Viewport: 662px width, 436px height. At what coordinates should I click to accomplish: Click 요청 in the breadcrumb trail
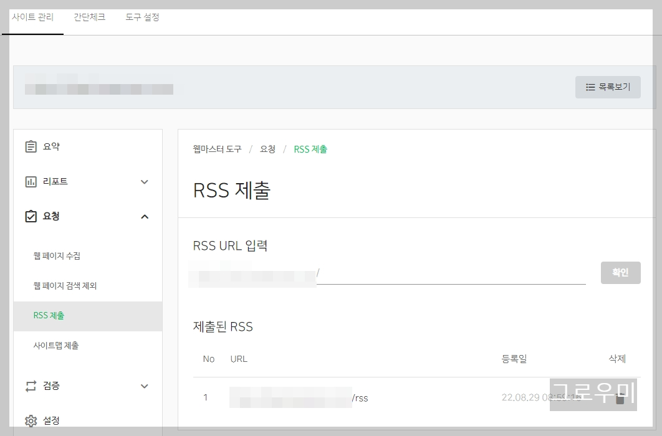(268, 149)
